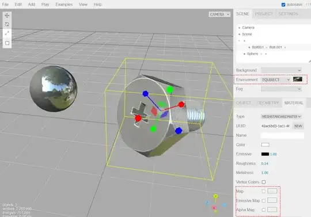Open the Fog dropdown
Image resolution: width=311 pixels, height=217 pixels.
(x=281, y=89)
